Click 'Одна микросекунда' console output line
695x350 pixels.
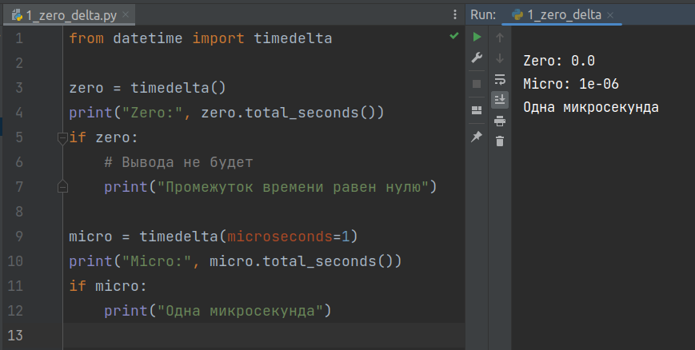[x=591, y=107]
